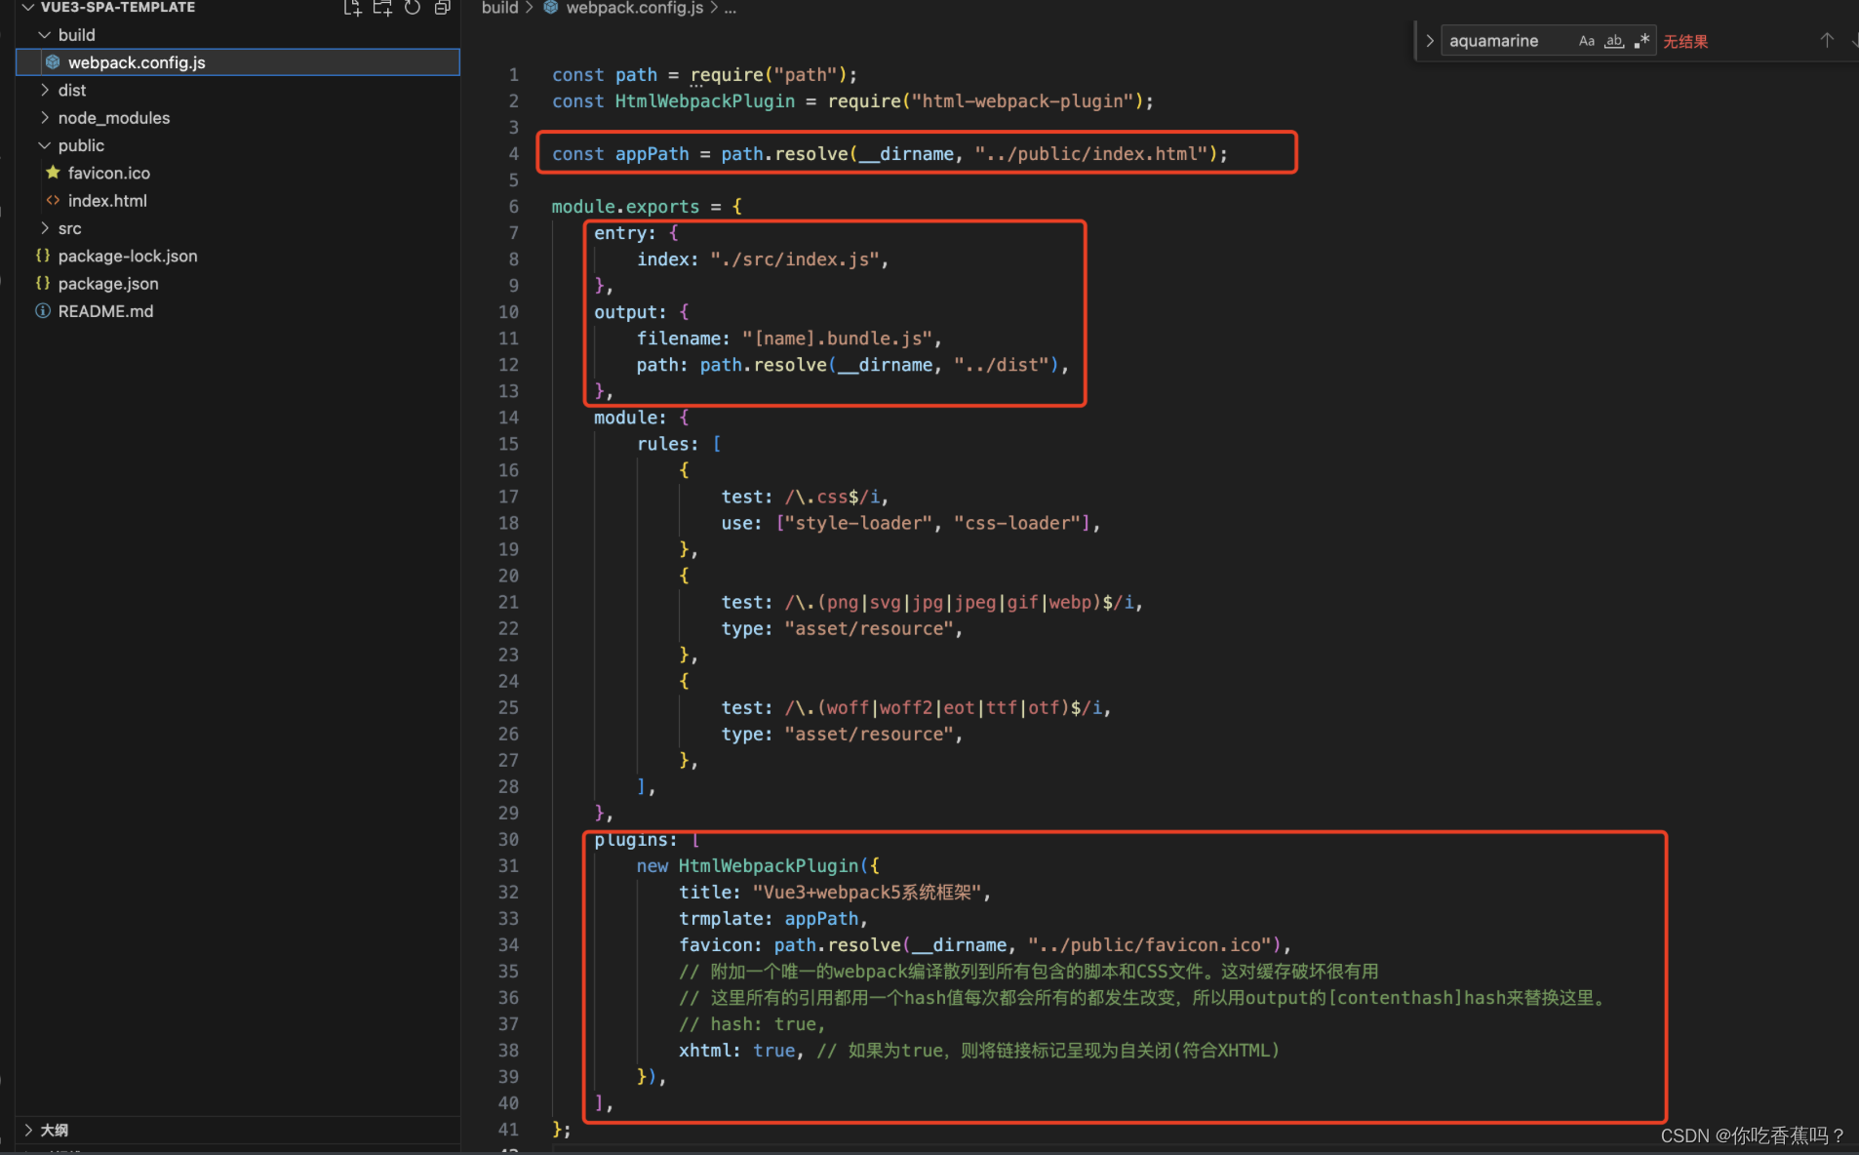Collapse all folders in explorer
The image size is (1859, 1155).
point(442,8)
